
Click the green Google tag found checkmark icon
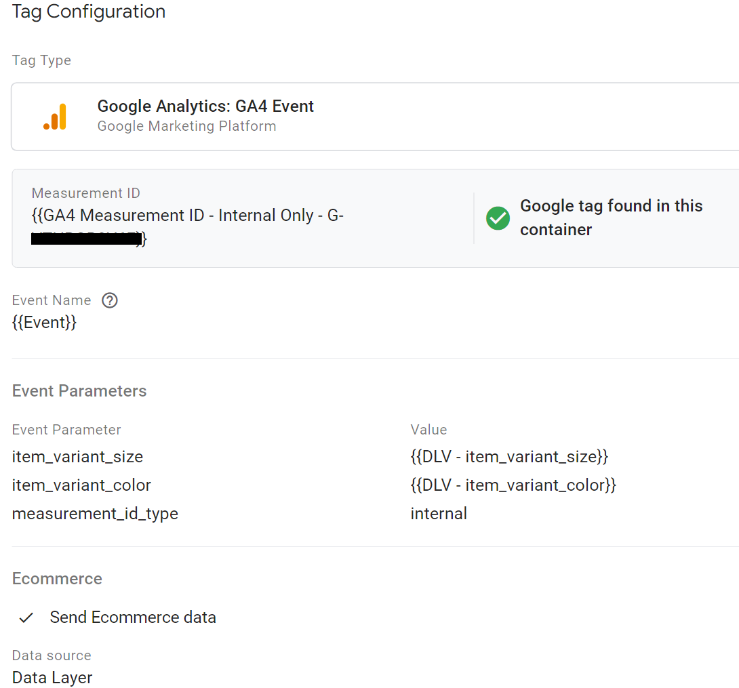[x=498, y=218]
